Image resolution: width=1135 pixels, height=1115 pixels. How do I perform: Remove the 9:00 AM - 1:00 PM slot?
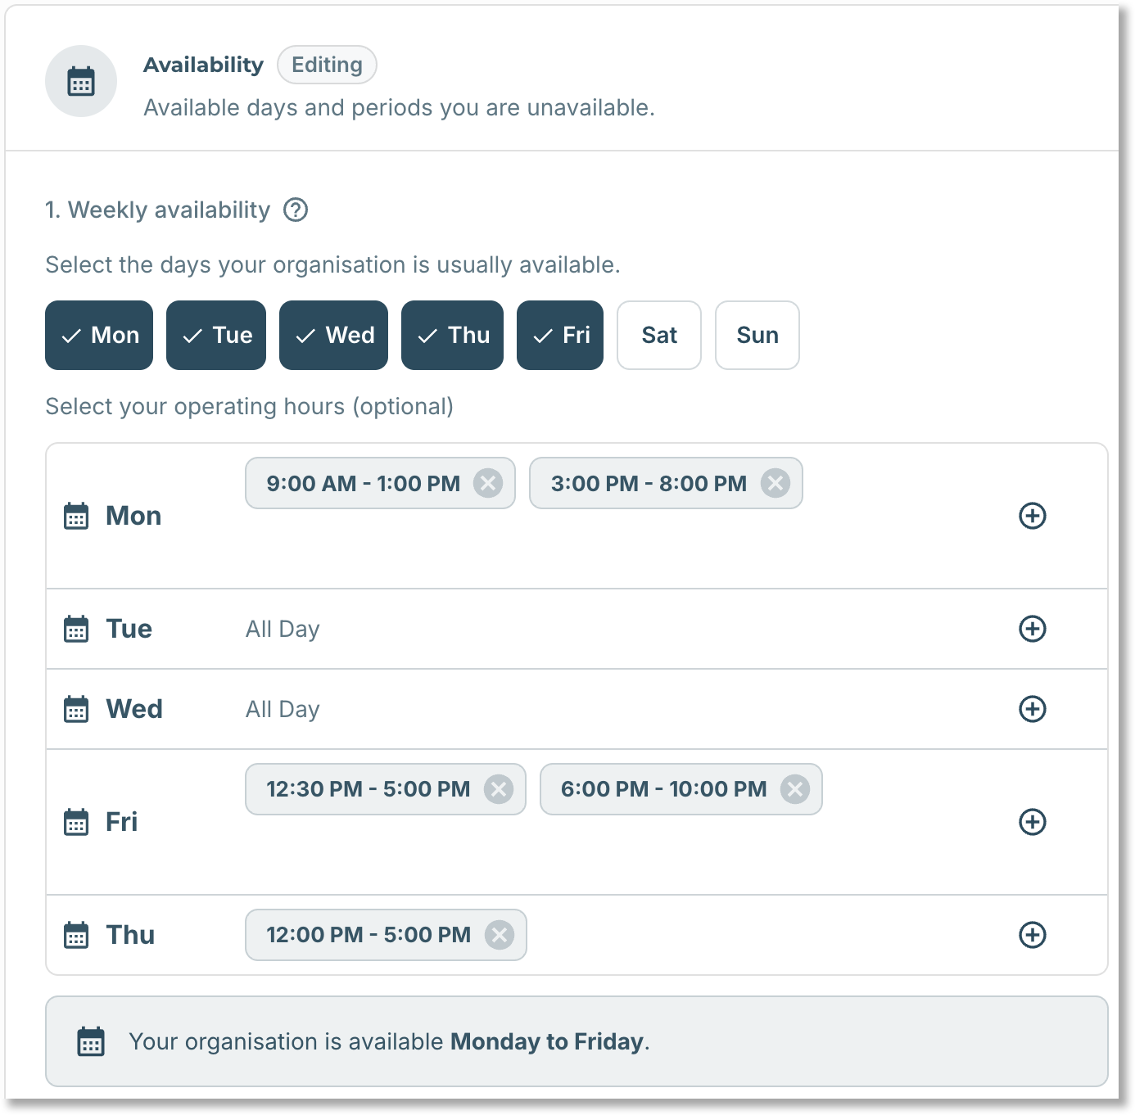(488, 483)
